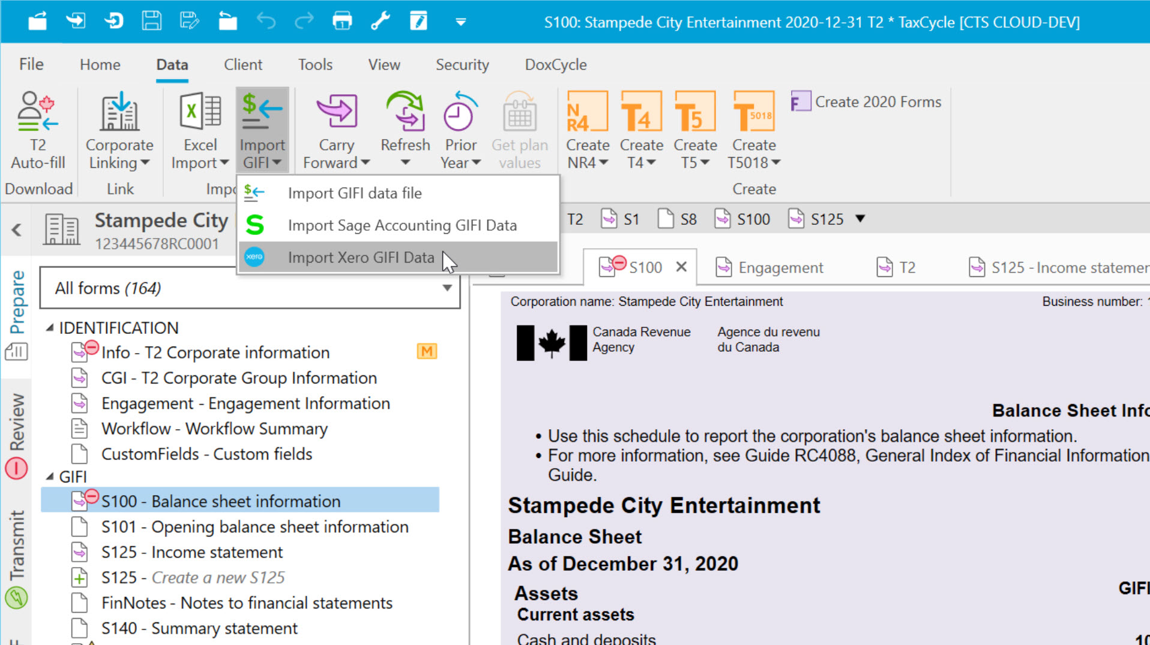Switch to the Engagement document tab

769,267
